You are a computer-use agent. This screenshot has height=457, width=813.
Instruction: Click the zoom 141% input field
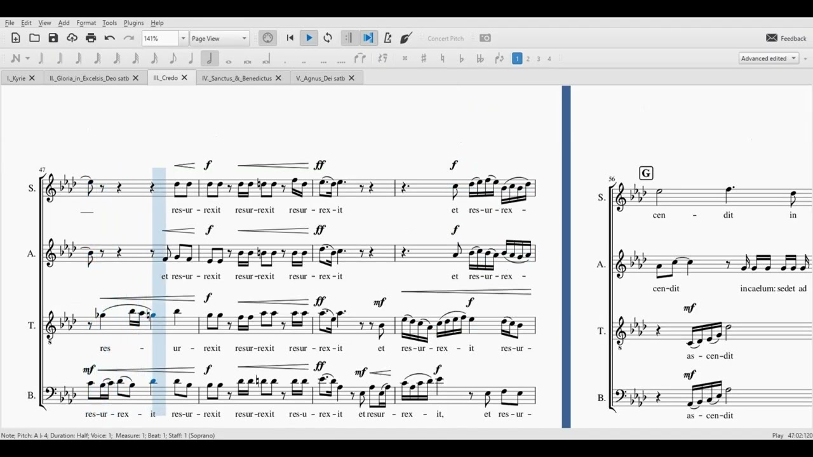[160, 38]
